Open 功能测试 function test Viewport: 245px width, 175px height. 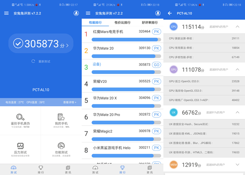[x=61, y=149]
